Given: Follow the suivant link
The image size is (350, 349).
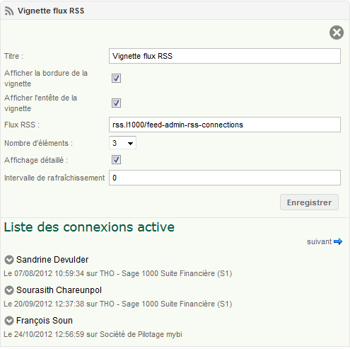Looking at the screenshot, I should coord(319,241).
